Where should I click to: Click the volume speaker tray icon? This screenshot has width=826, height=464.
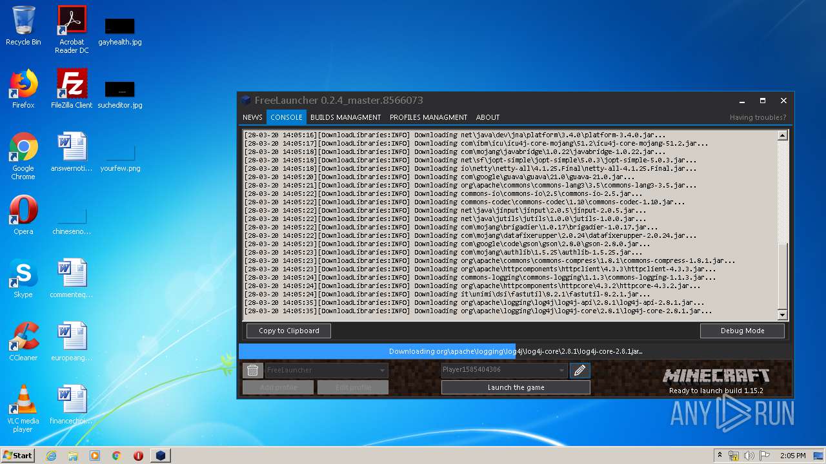(749, 456)
